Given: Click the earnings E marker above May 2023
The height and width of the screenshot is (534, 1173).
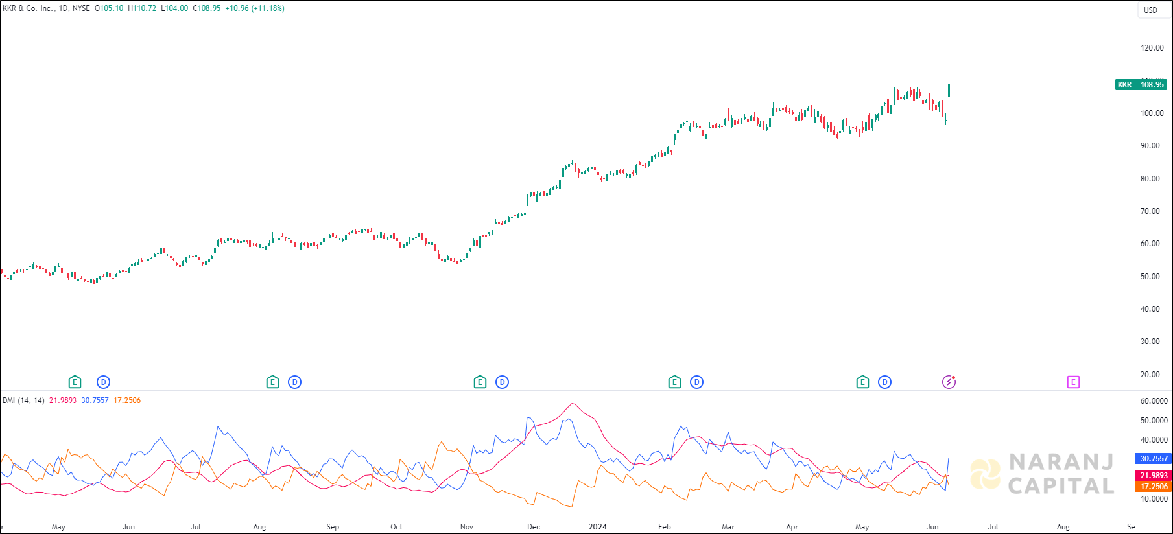Looking at the screenshot, I should pyautogui.click(x=75, y=382).
